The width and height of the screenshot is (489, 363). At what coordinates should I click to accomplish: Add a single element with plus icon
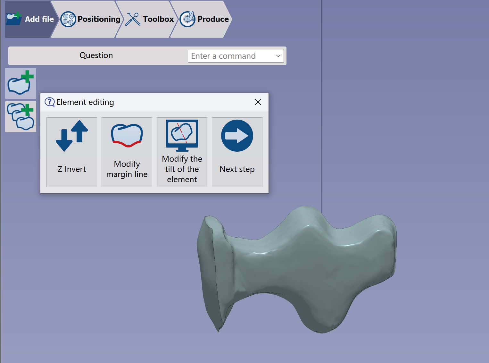[x=21, y=83]
